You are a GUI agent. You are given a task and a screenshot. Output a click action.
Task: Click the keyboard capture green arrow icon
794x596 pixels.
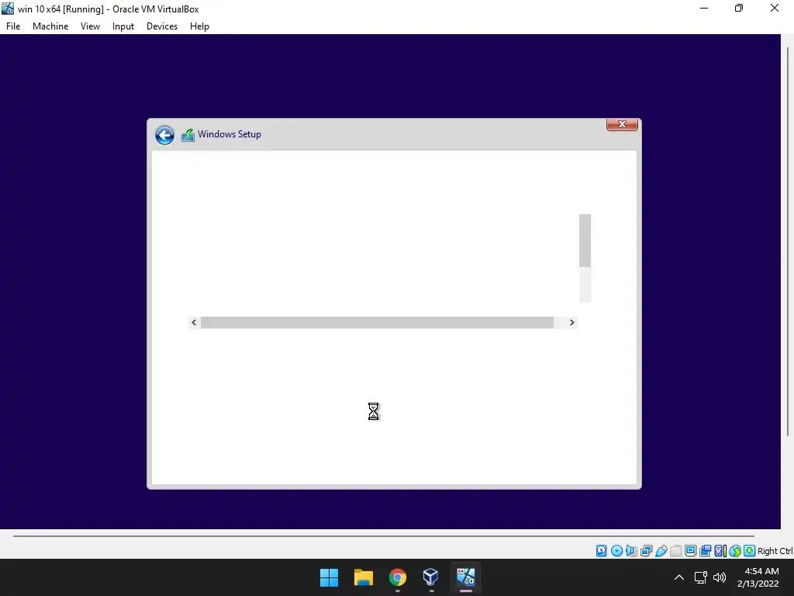pyautogui.click(x=750, y=551)
